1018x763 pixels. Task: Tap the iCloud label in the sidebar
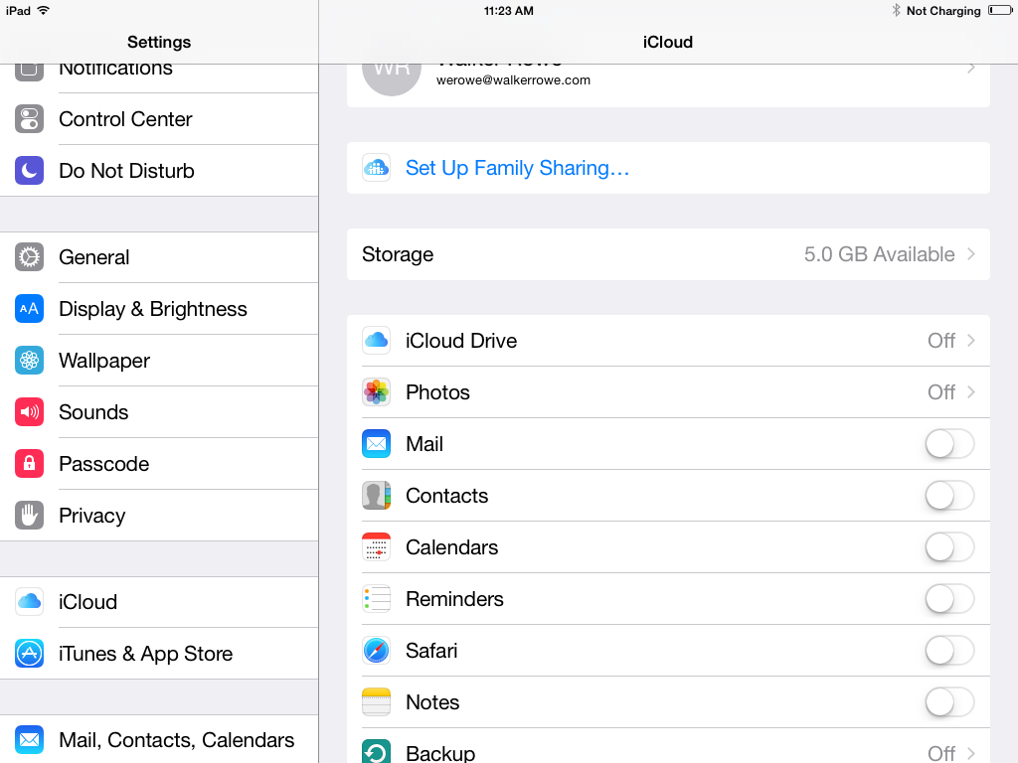coord(87,601)
